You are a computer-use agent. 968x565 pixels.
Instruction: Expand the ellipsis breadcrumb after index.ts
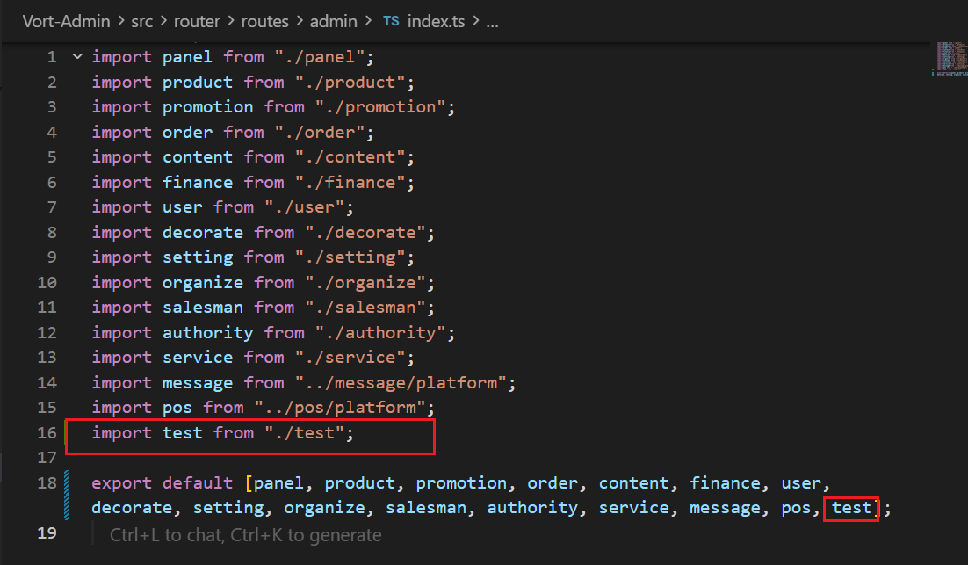pos(492,21)
